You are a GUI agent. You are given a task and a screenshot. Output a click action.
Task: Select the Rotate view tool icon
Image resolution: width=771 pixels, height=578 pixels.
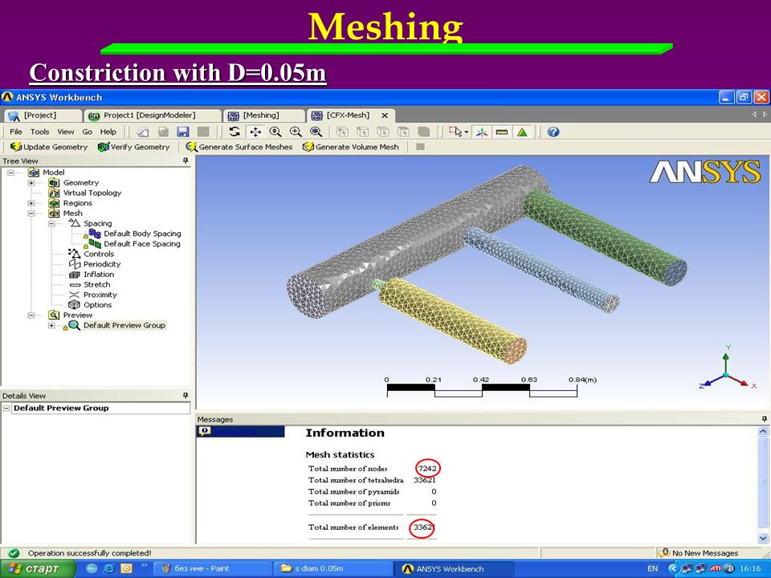[235, 132]
